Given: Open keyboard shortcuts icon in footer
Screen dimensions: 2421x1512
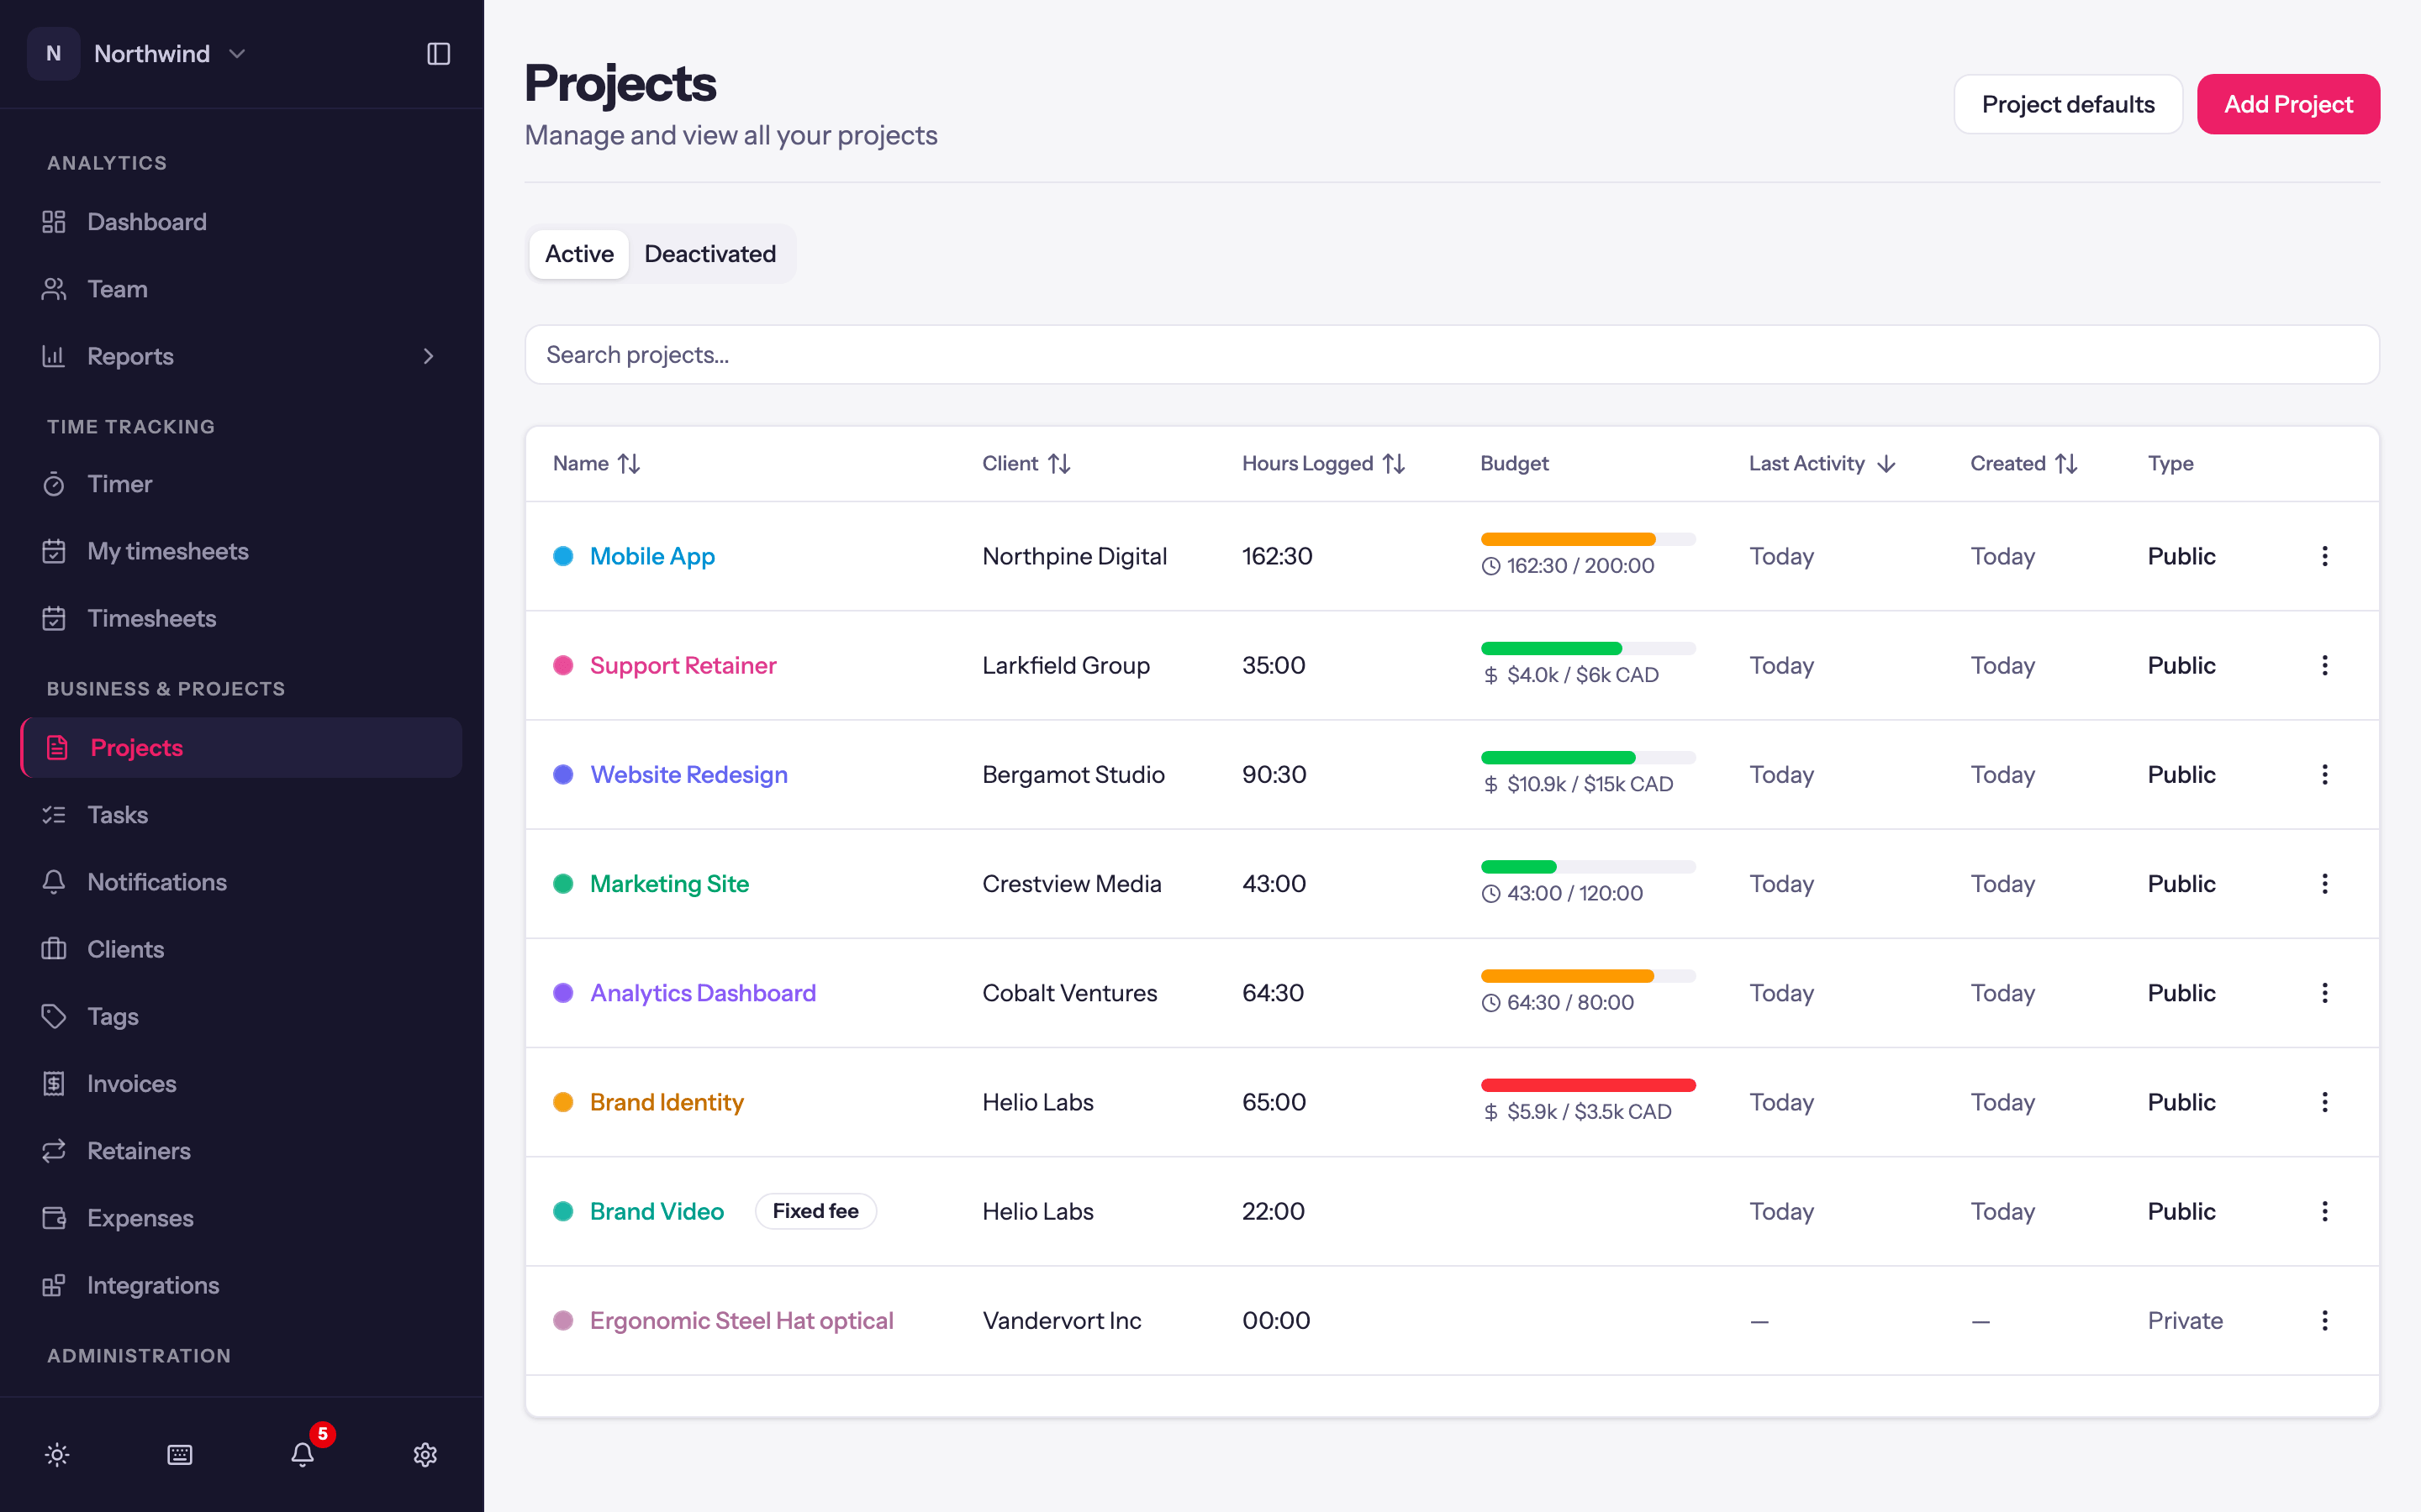Looking at the screenshot, I should click(180, 1454).
